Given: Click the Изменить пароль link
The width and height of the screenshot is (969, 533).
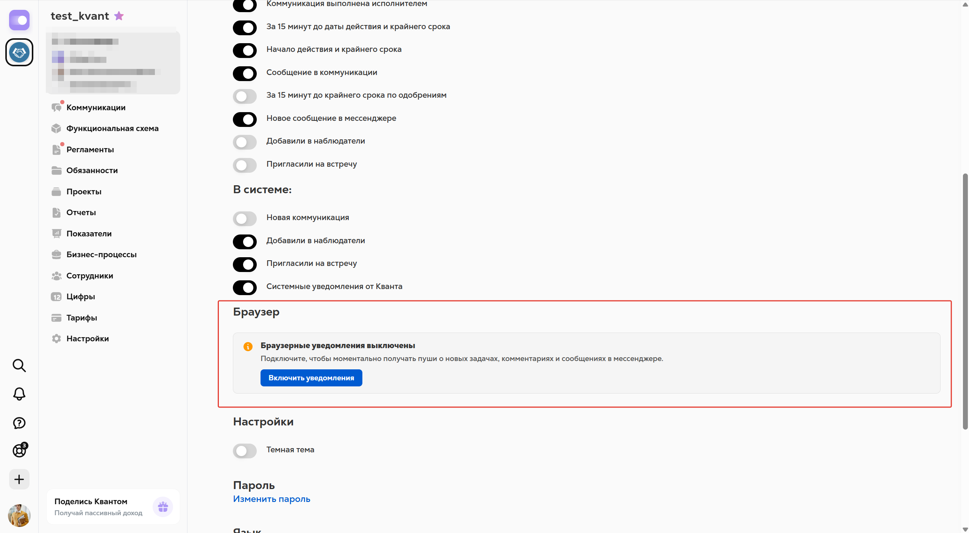Looking at the screenshot, I should point(272,499).
